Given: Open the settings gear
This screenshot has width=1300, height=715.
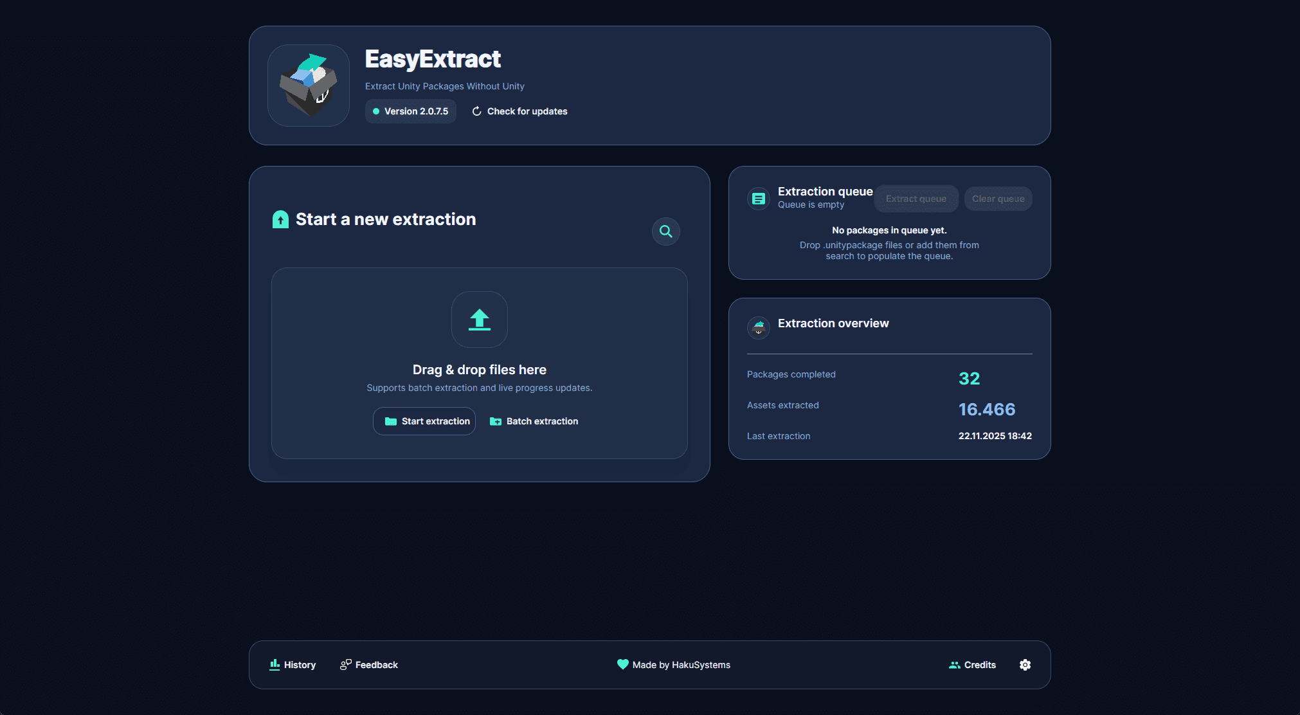Looking at the screenshot, I should 1025,665.
